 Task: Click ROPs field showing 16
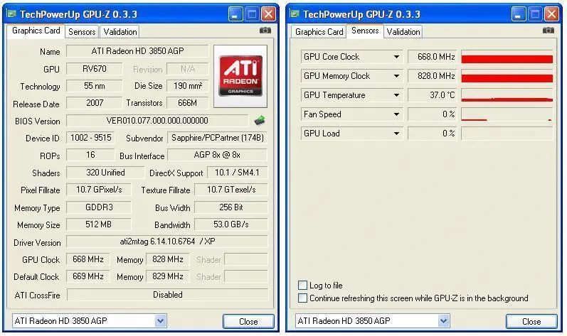90,155
